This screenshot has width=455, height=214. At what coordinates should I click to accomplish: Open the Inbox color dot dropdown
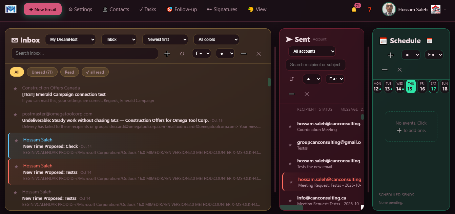pos(225,53)
